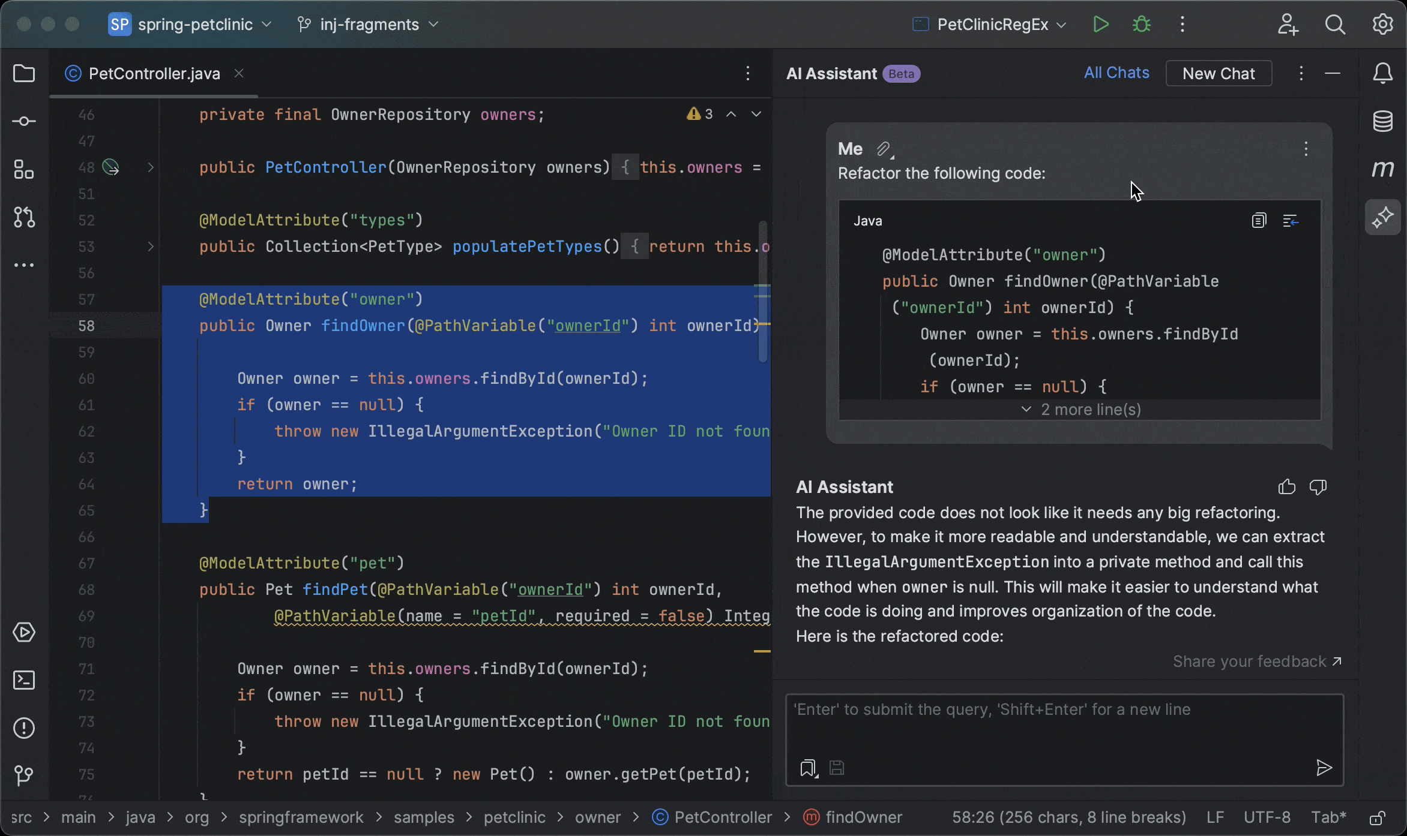Click the PetController breadcrumb item
The image size is (1407, 836).
point(722,817)
